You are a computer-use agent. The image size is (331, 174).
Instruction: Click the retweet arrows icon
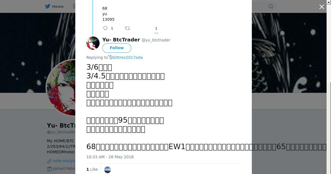coord(127,28)
